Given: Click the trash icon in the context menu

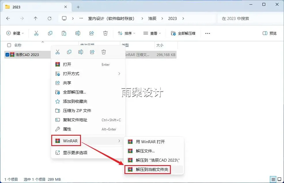Looking at the screenshot, I should click(x=104, y=52).
